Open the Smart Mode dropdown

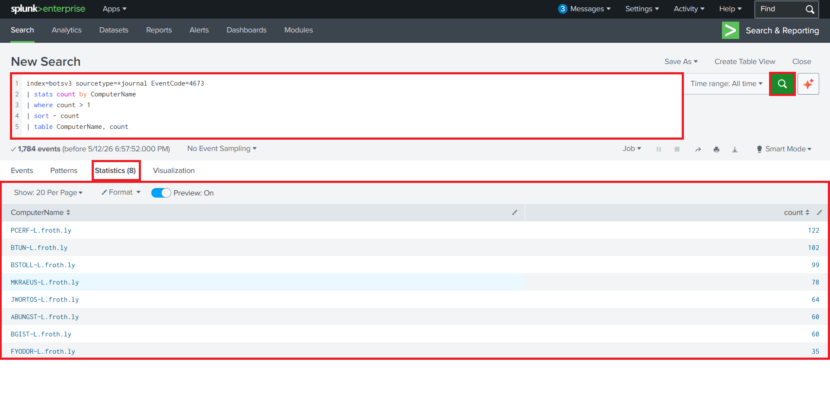pos(784,149)
